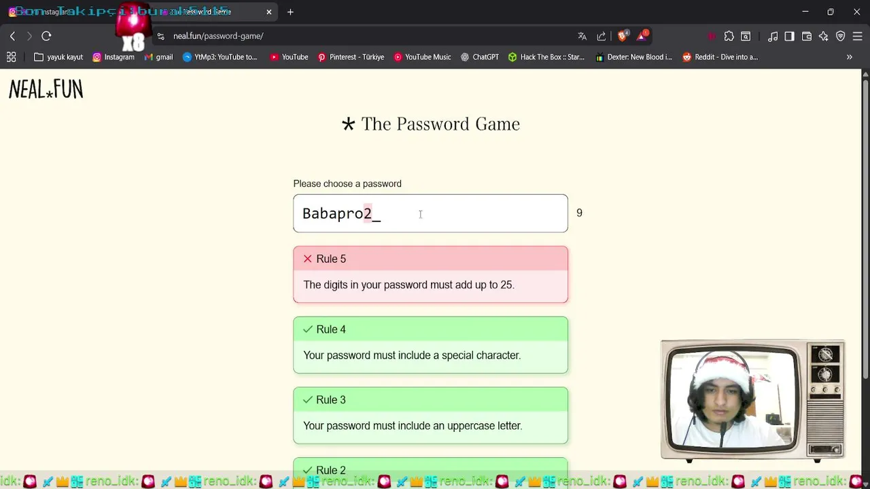This screenshot has width=870, height=489.
Task: Open the Leo AI sparkle icon
Action: tap(824, 36)
